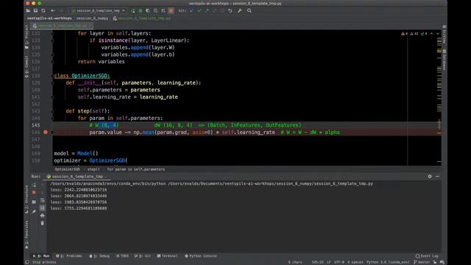Hide the Run panel with minimize dash
Viewport: 471px width, 265px height.
(x=437, y=177)
